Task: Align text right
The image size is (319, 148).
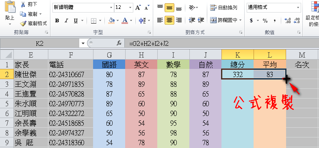Action: coord(179,20)
